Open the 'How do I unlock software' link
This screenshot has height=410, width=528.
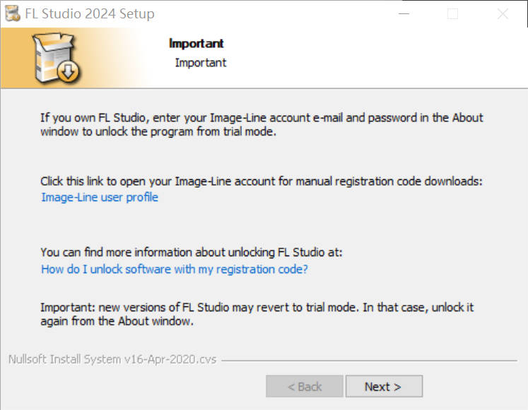pos(175,270)
